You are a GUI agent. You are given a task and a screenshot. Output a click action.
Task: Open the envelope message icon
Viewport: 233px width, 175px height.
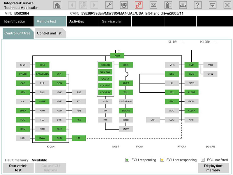click(153, 5)
